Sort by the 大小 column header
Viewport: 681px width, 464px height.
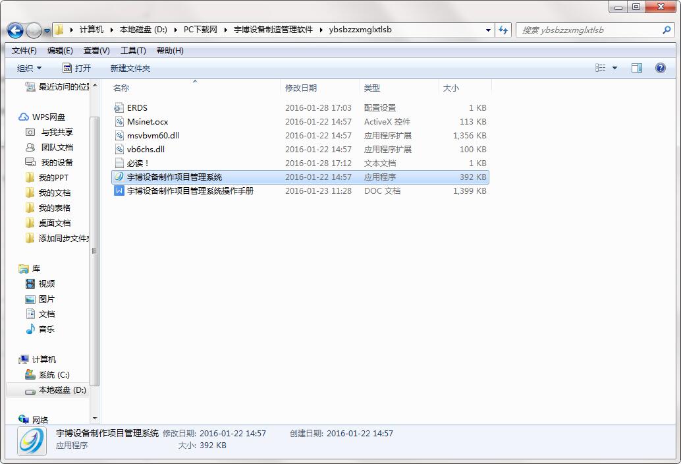coord(450,88)
